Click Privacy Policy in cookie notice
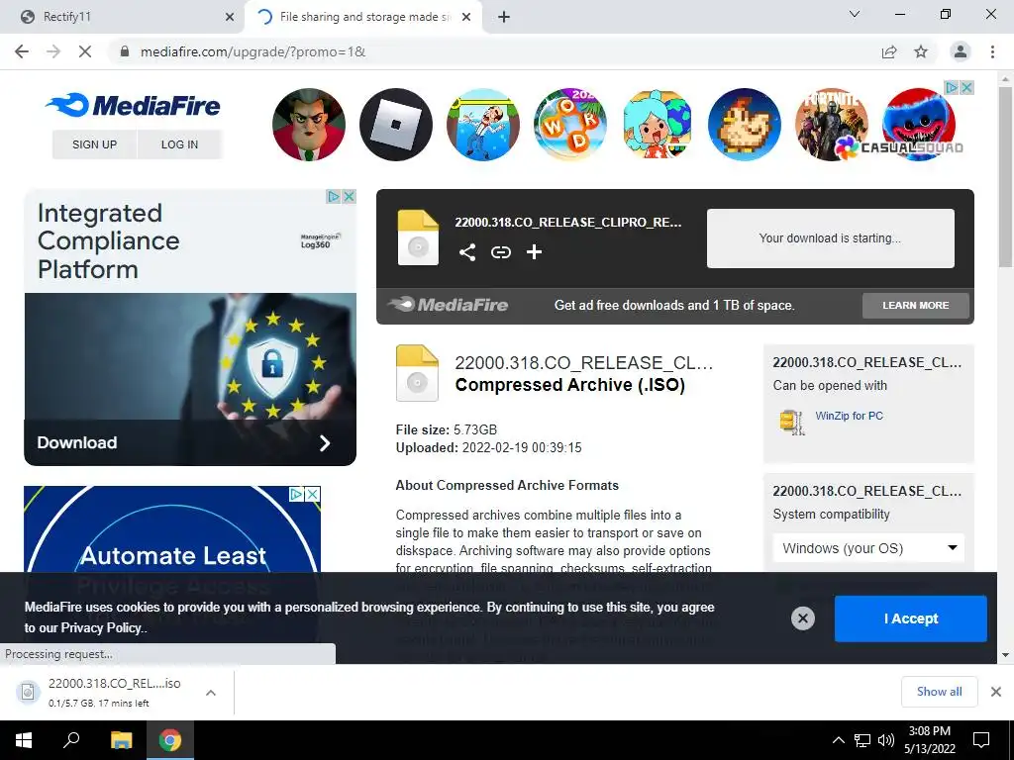 (x=101, y=627)
